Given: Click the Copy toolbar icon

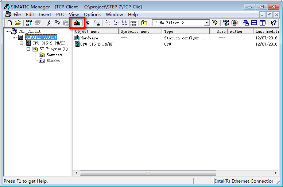Looking at the screenshot, I should tap(57, 23).
